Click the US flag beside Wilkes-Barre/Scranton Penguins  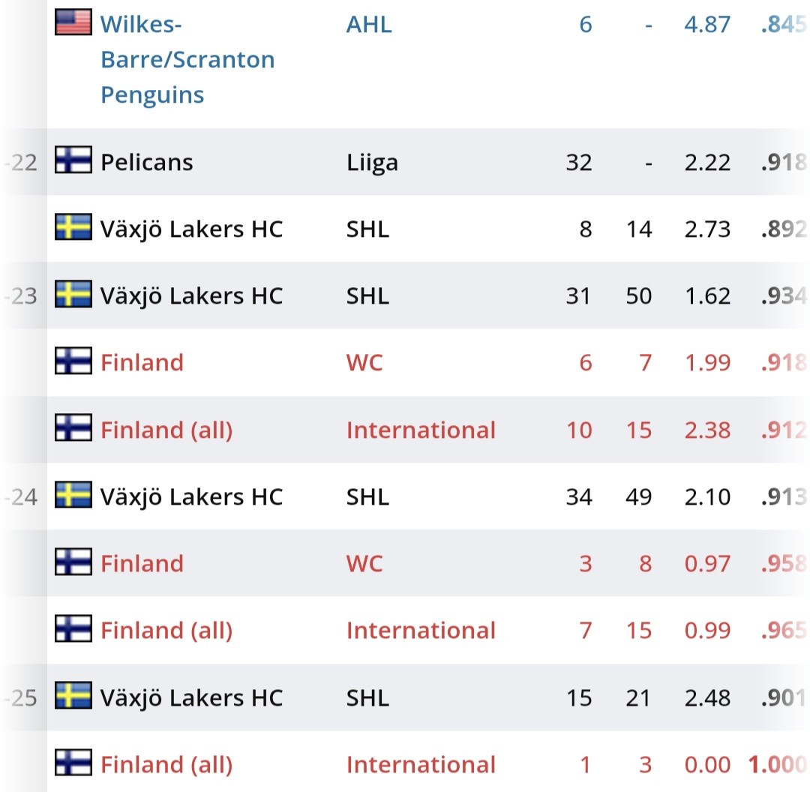pyautogui.click(x=73, y=22)
